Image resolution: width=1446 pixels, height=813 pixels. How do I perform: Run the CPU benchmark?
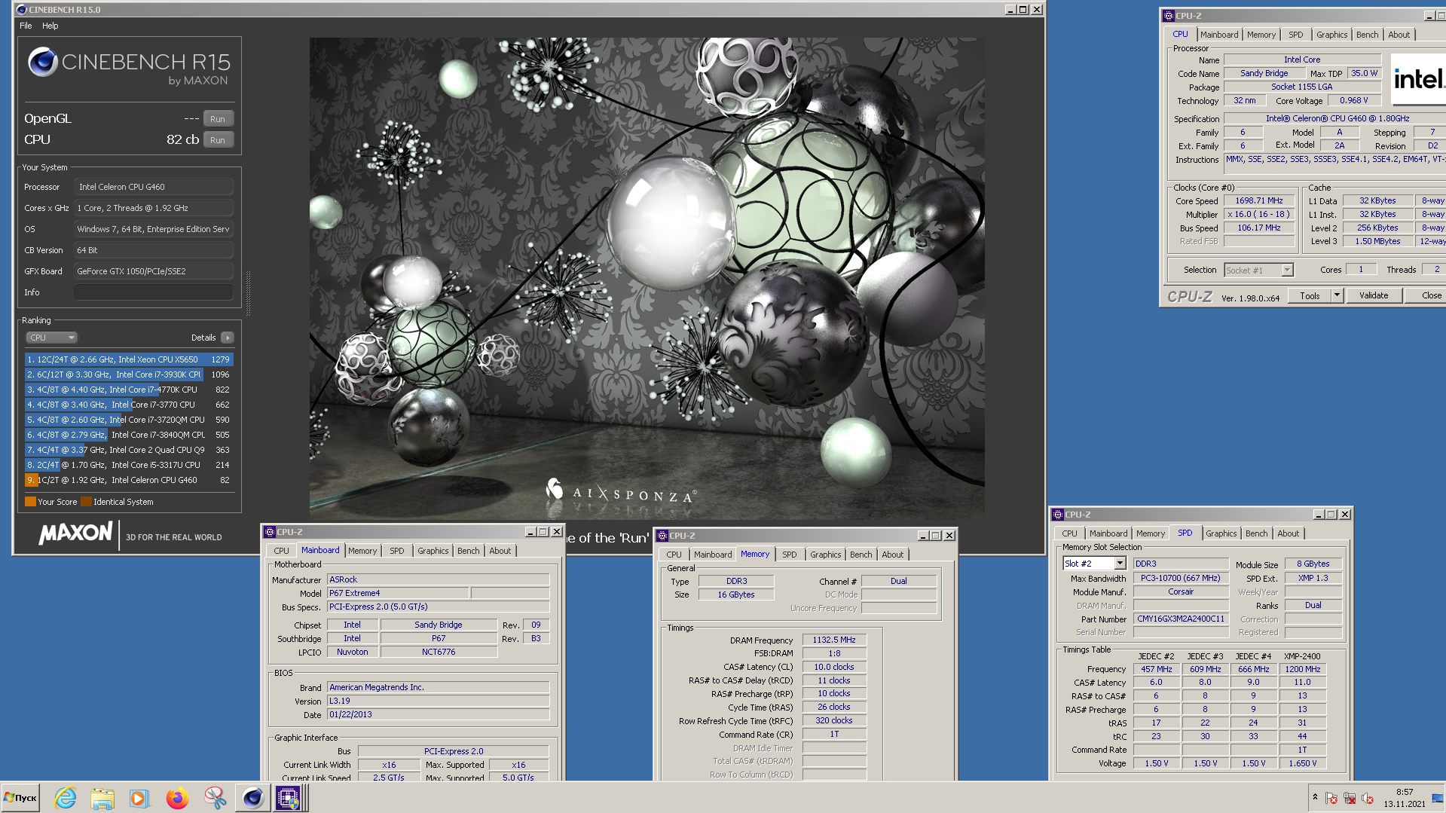point(218,140)
